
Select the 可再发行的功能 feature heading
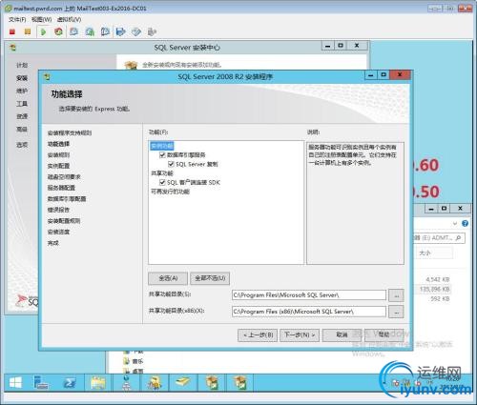[170, 192]
